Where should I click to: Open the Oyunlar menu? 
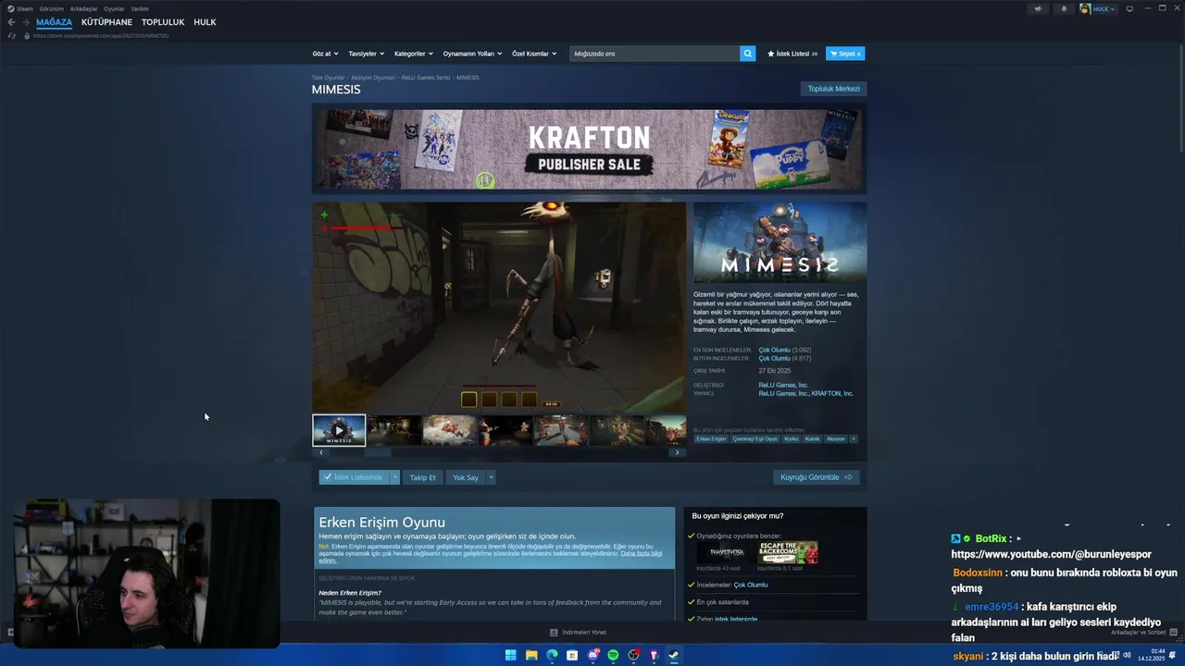[x=114, y=8]
